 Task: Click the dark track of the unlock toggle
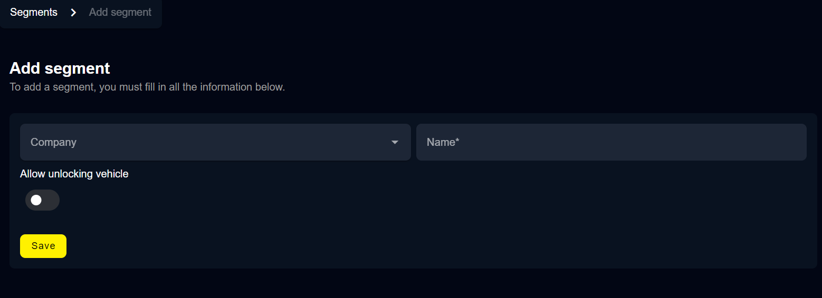tap(51, 200)
